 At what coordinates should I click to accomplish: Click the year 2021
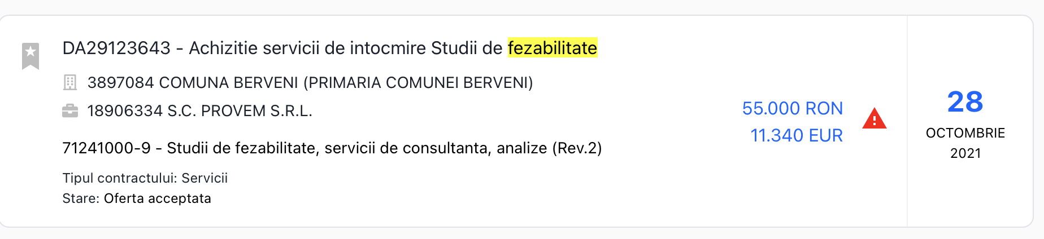(965, 153)
